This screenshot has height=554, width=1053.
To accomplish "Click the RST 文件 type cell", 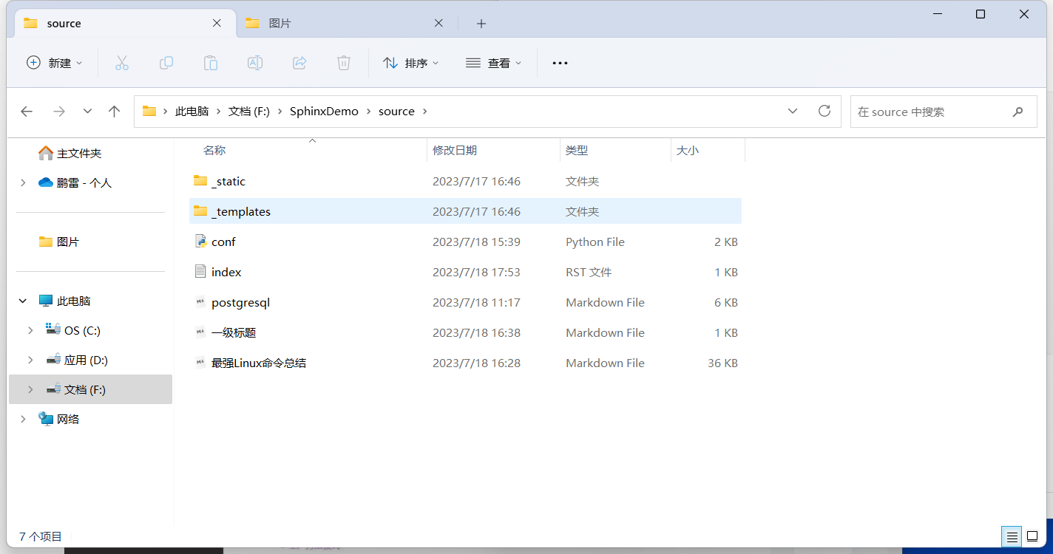I will click(589, 272).
